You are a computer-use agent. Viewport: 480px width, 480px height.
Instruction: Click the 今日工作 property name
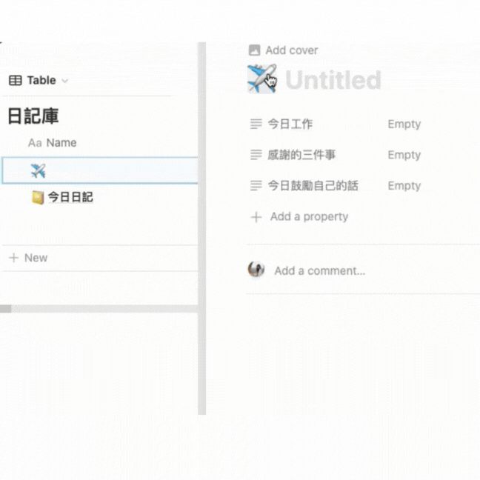(290, 124)
